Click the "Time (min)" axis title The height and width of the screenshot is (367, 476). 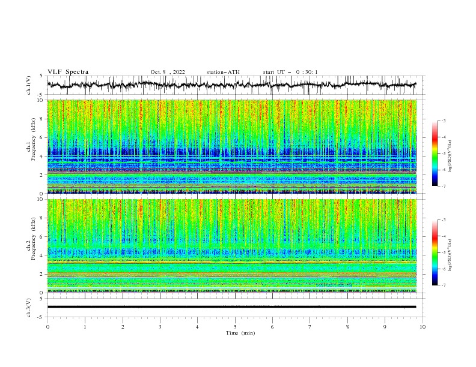coord(240,333)
